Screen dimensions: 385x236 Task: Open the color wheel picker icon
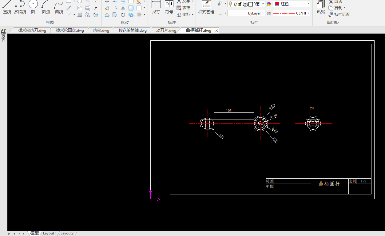[269, 4]
